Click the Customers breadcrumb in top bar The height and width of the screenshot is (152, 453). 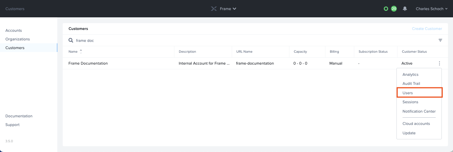coord(15,9)
